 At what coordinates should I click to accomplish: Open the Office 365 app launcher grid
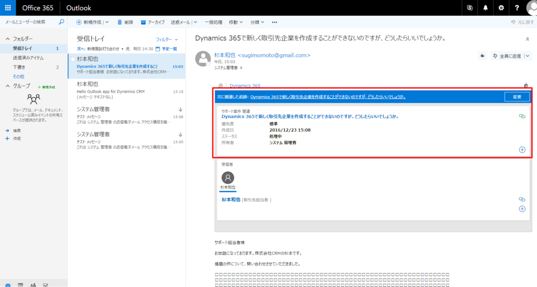coord(7,7)
